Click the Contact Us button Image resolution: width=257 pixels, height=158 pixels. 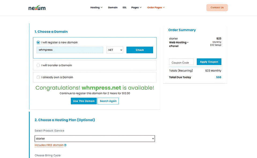[x=217, y=7]
